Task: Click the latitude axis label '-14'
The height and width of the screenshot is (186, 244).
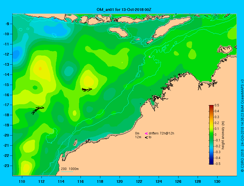Action: click(x=6, y=75)
